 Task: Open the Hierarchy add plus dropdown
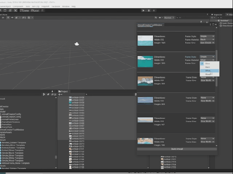[x=213, y=18]
